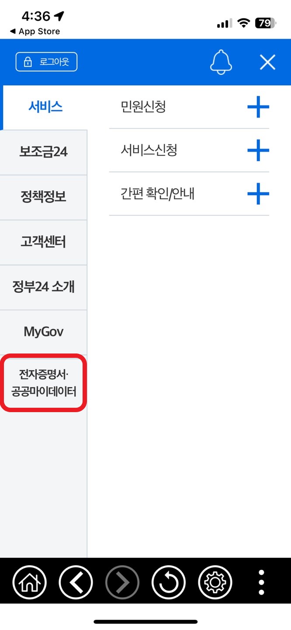Select the 고객센터 tab
The image size is (291, 630).
coord(44,242)
